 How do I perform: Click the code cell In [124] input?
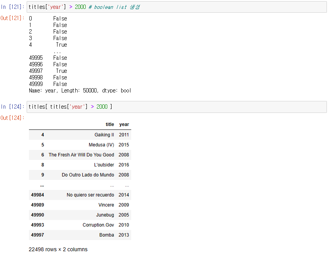point(176,107)
